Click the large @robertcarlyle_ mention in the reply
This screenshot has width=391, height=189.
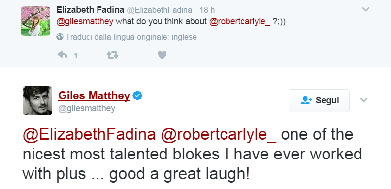point(219,135)
